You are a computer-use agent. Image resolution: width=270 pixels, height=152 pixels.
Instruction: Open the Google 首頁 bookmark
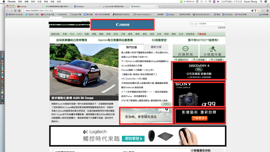[75, 14]
